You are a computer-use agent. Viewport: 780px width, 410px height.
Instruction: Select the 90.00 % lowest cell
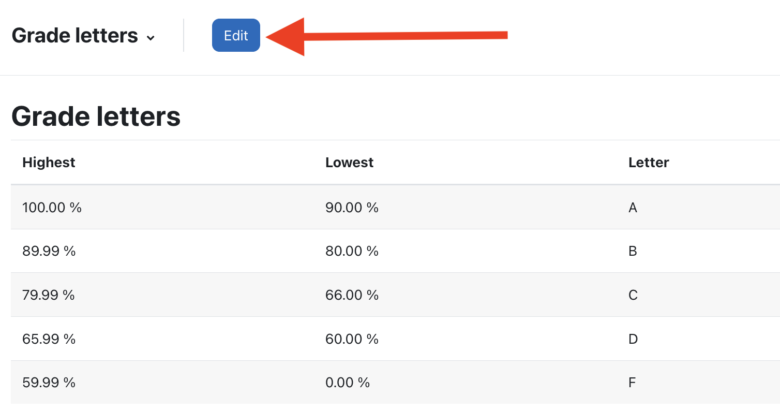pyautogui.click(x=352, y=208)
